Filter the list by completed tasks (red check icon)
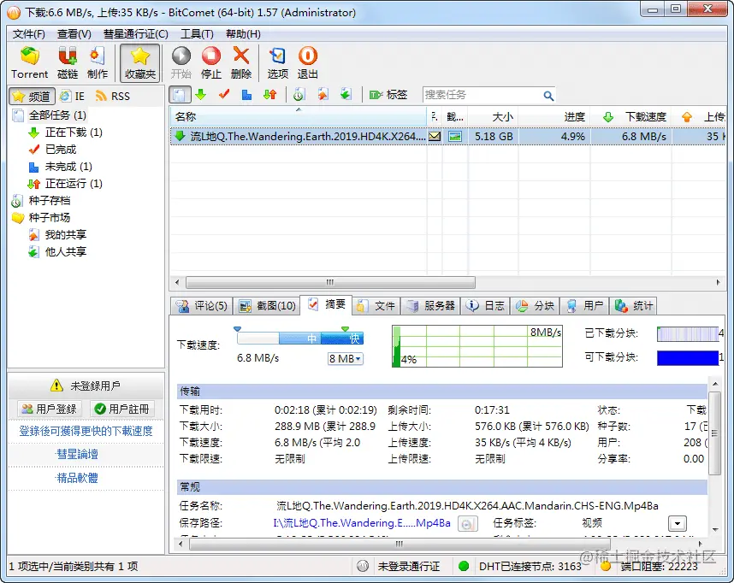The width and height of the screenshot is (734, 583). click(x=224, y=95)
